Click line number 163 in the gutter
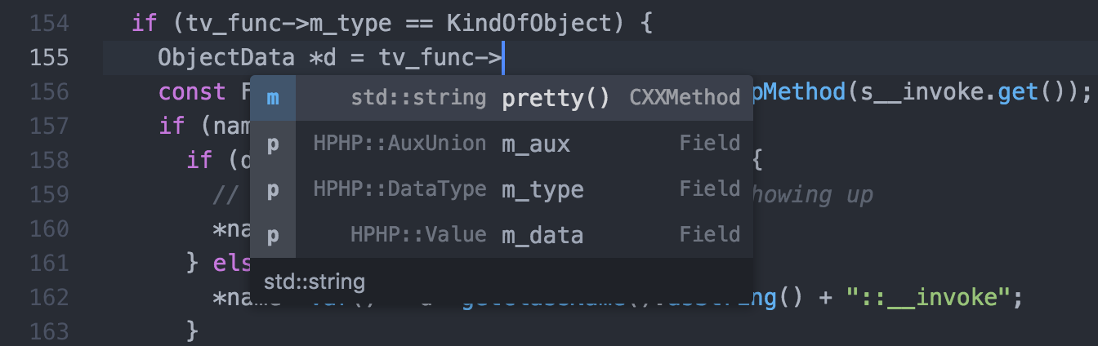The width and height of the screenshot is (1098, 346). (x=49, y=330)
